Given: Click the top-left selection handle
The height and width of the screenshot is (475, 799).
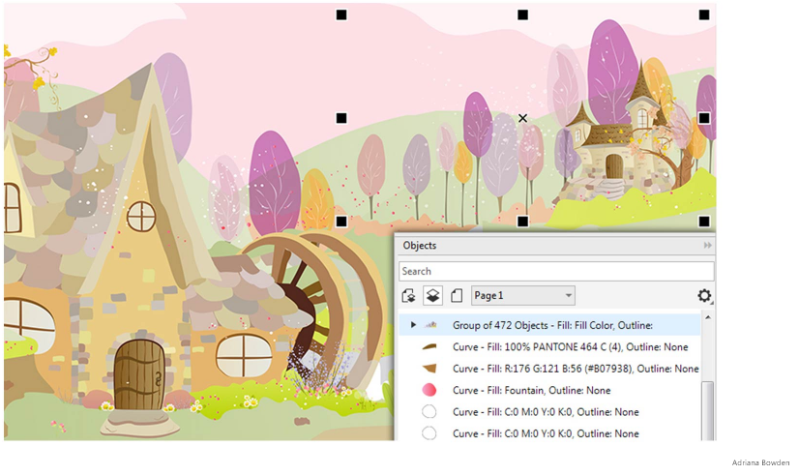Looking at the screenshot, I should pos(341,15).
